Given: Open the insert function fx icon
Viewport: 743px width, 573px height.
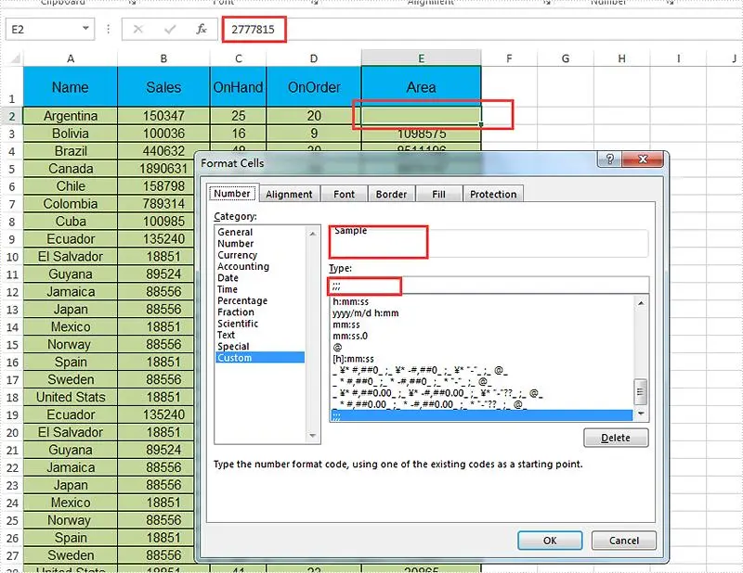Looking at the screenshot, I should pyautogui.click(x=201, y=30).
